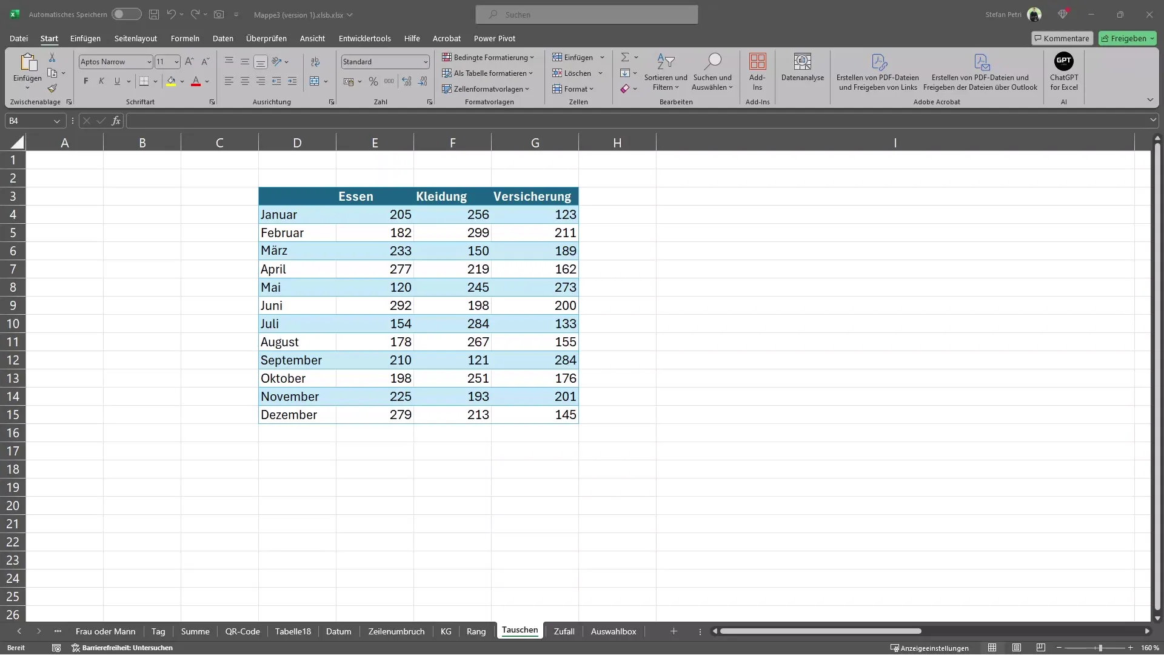Viewport: 1164px width, 655px height.
Task: Expand the Schriftart dropdown
Action: (x=149, y=62)
